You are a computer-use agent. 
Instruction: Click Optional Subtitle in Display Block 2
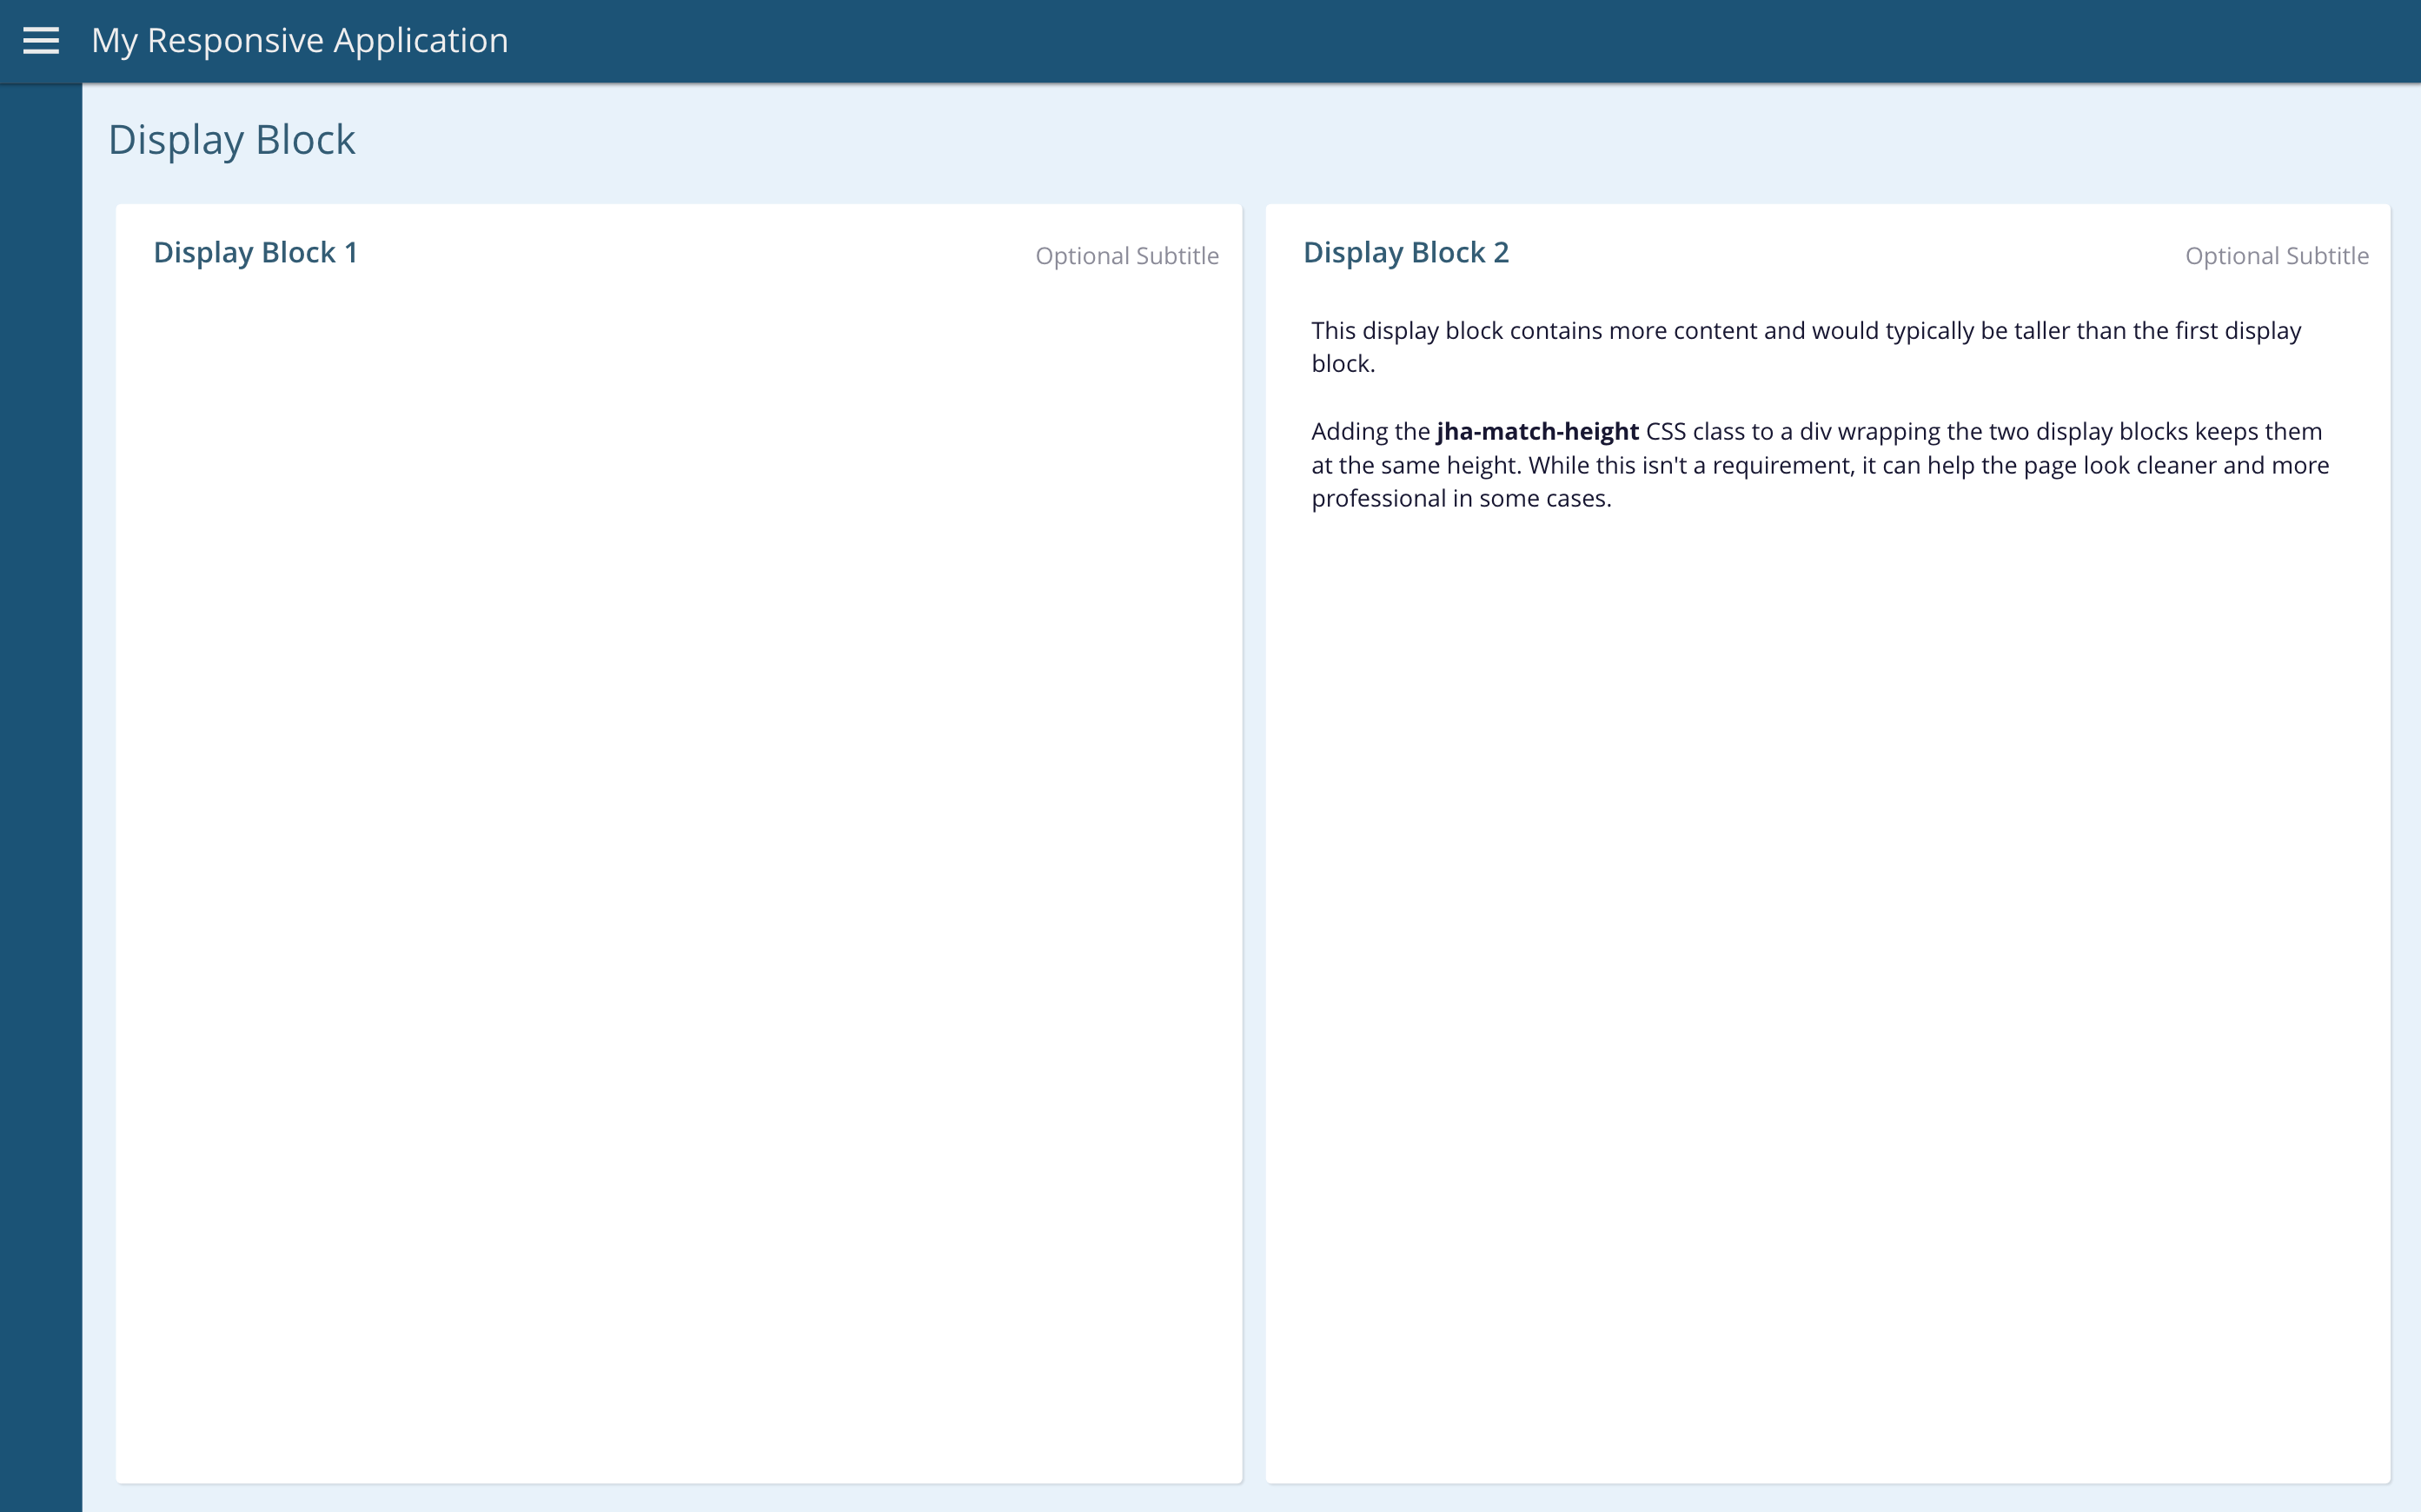(x=2276, y=256)
